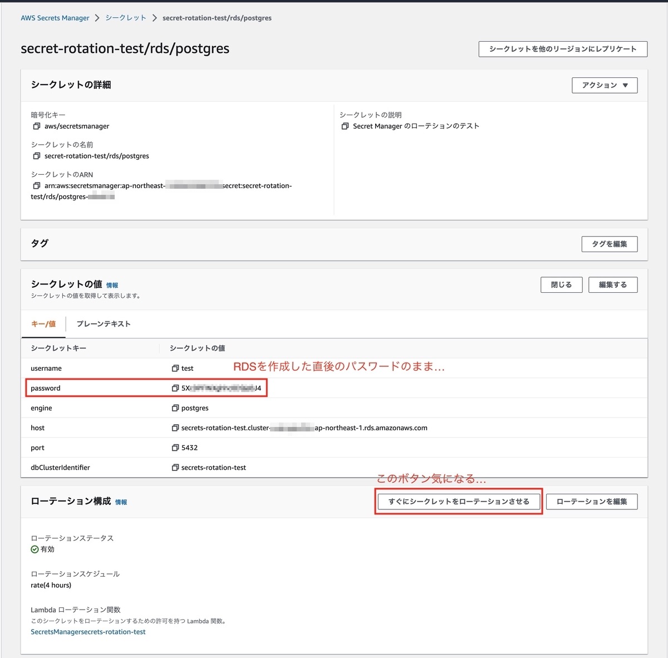Copy the port value 5432
Image resolution: width=668 pixels, height=658 pixels.
click(175, 448)
